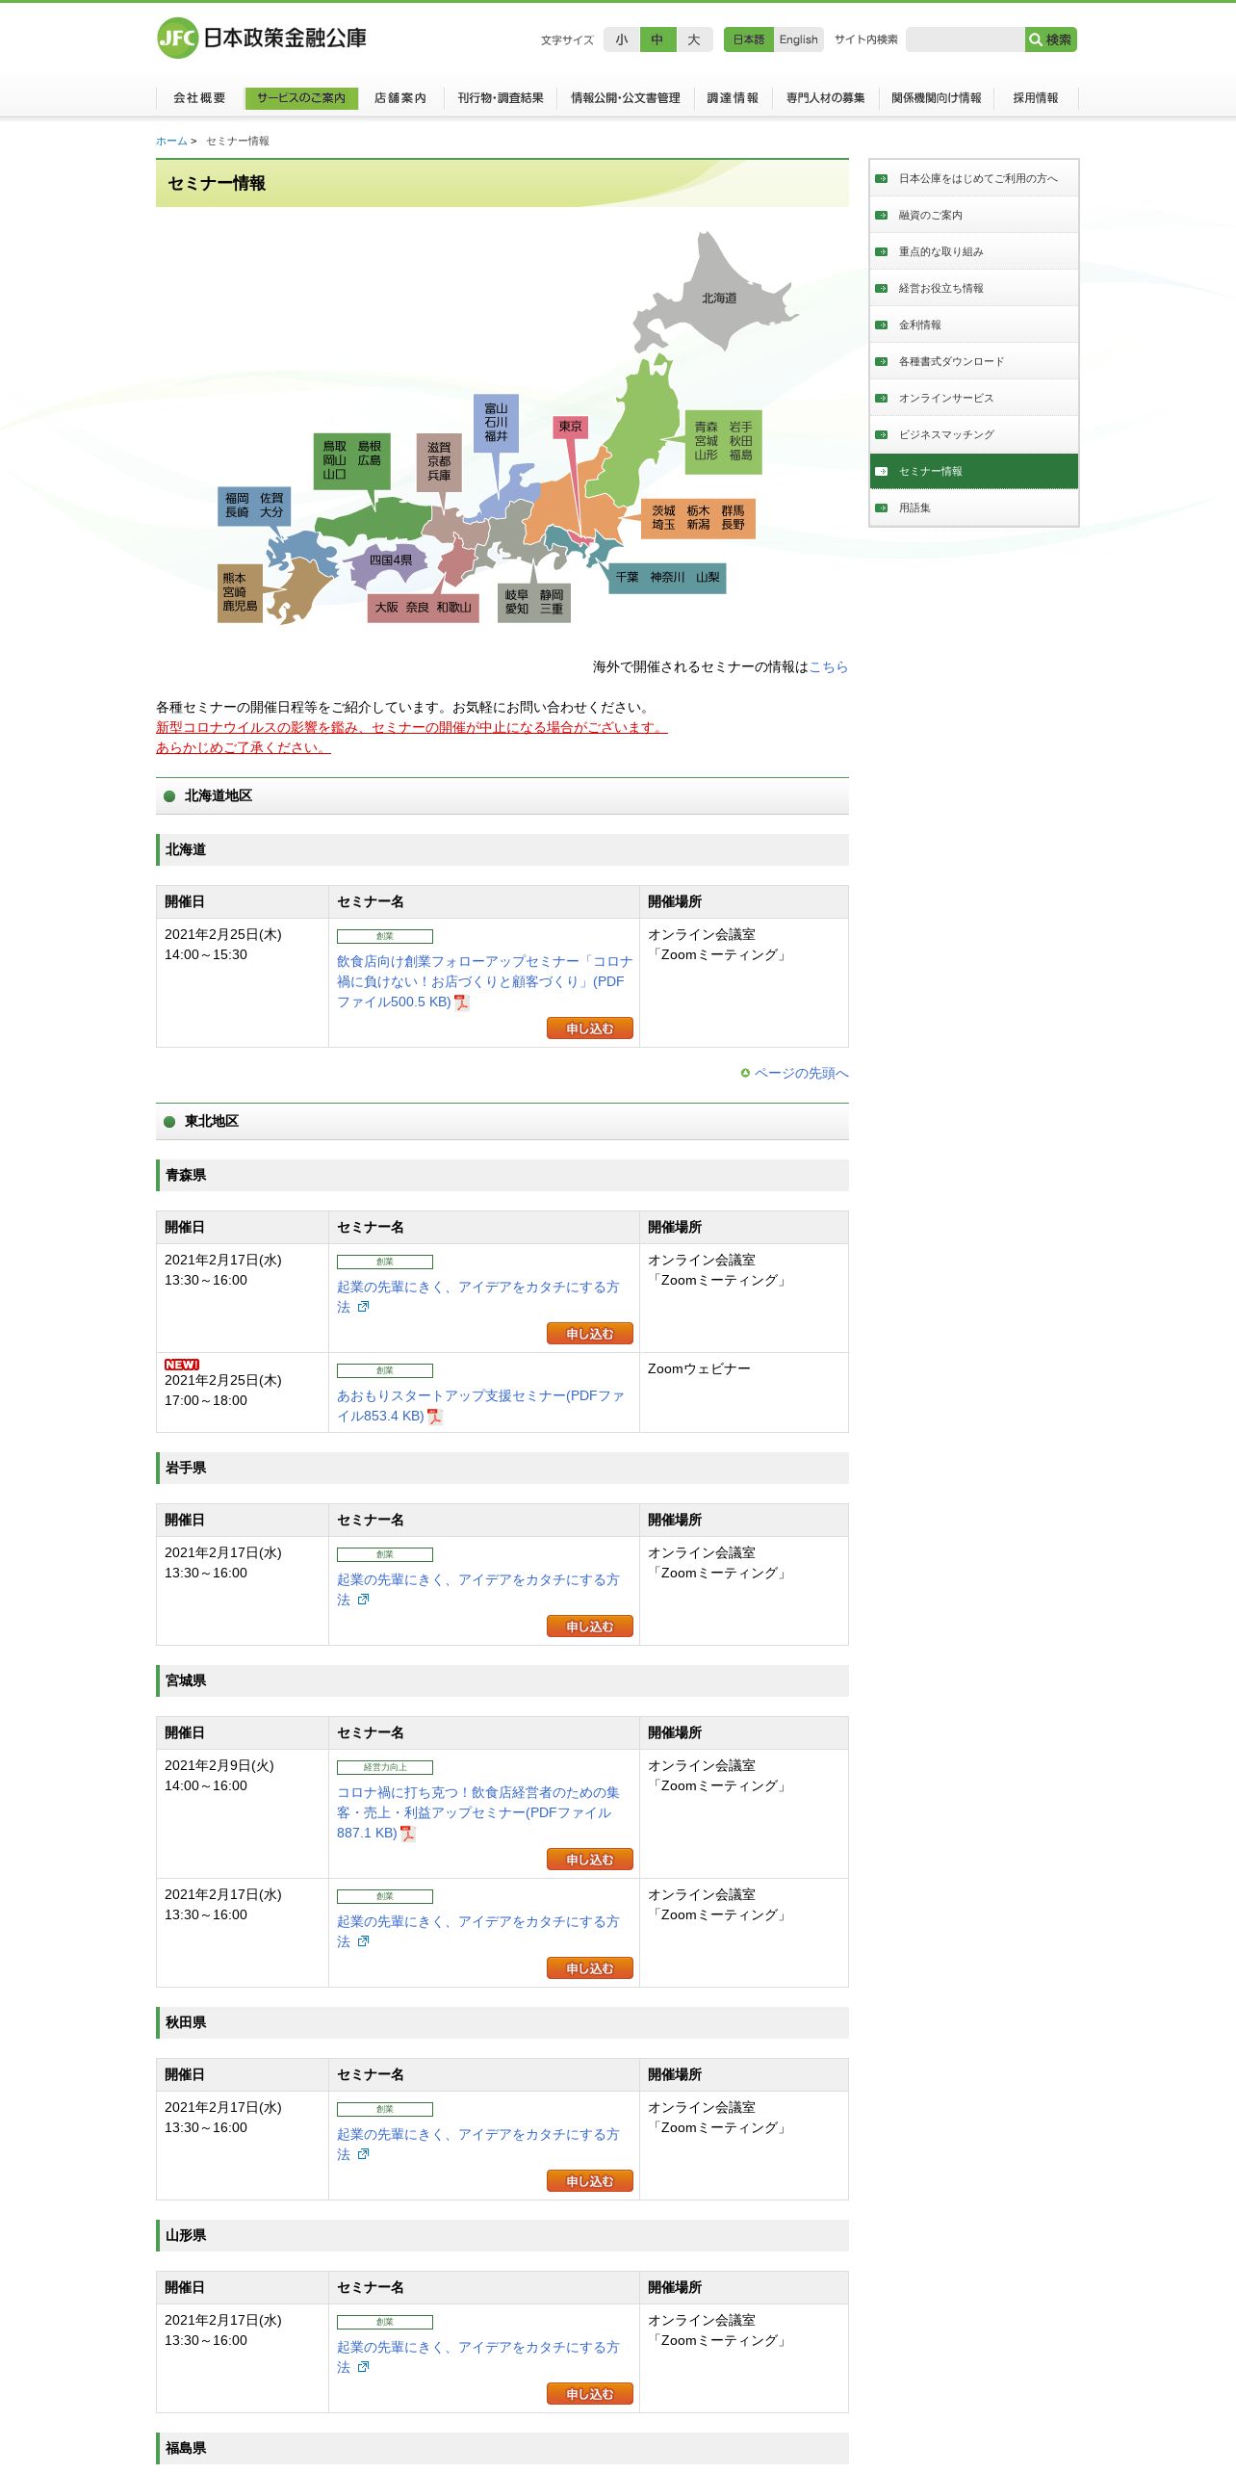This screenshot has height=2473, width=1236.
Task: Click the 富山 石川 福井 map label
Action: pyautogui.click(x=496, y=423)
